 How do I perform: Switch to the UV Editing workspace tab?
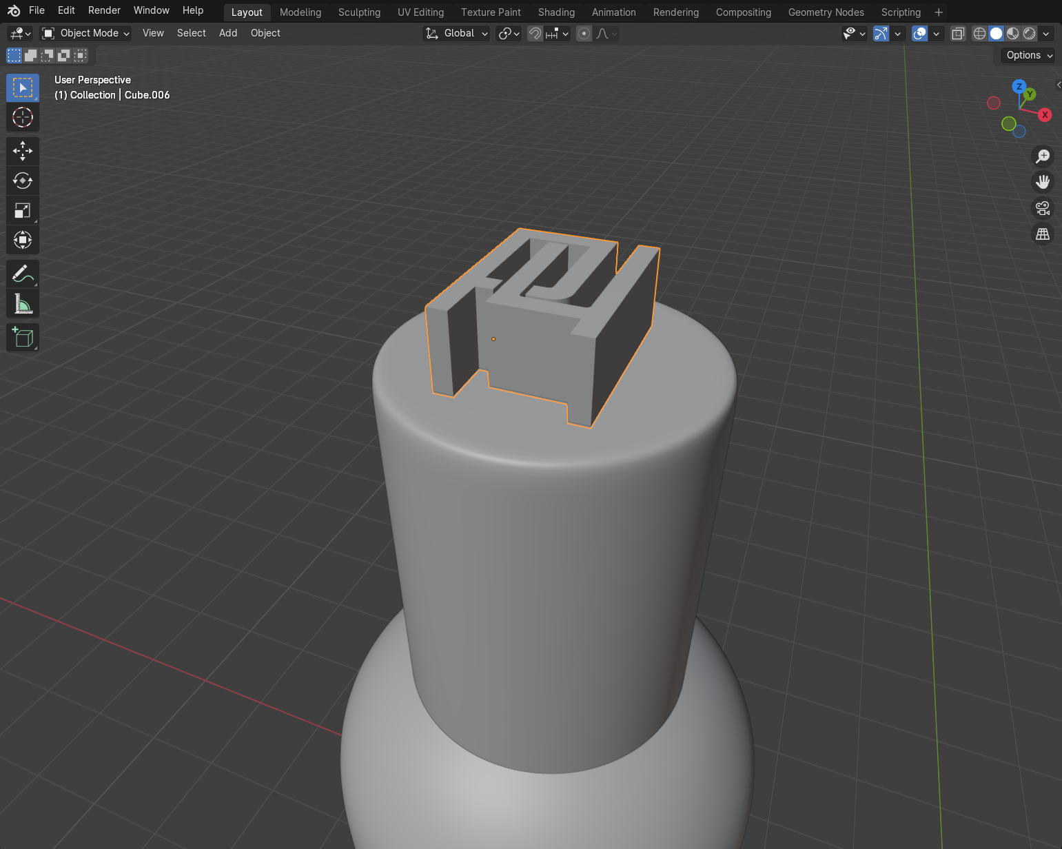click(x=420, y=12)
